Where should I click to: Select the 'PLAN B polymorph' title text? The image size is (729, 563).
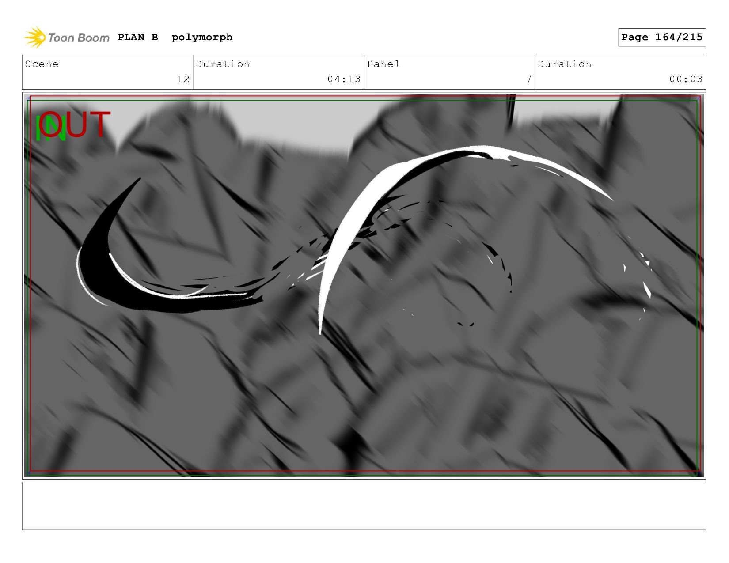pyautogui.click(x=175, y=37)
